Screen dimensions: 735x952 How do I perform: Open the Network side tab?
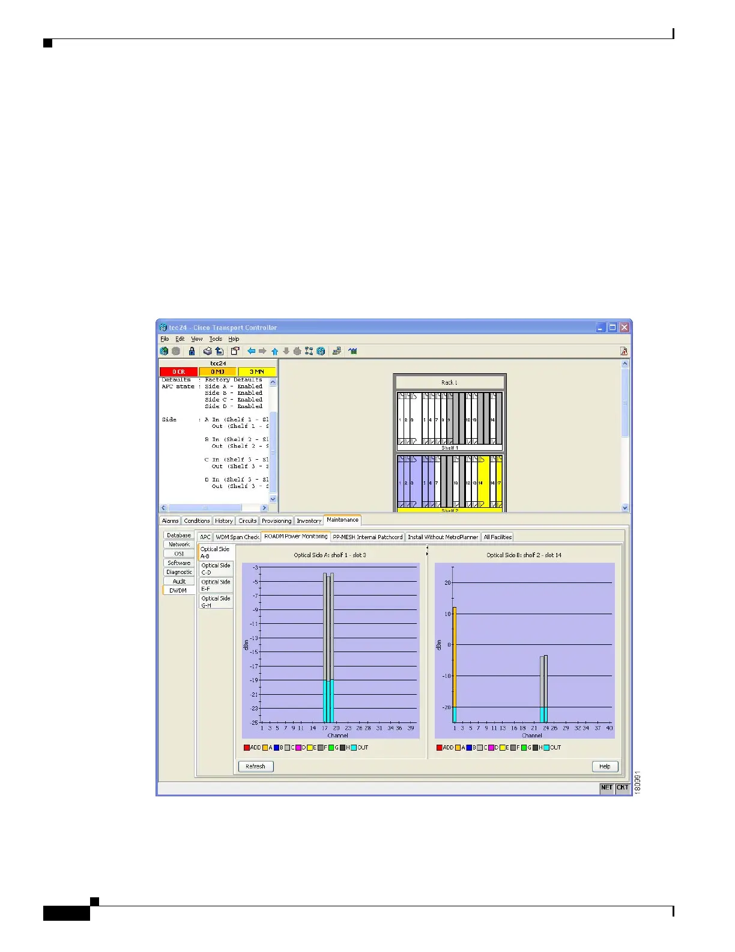[x=179, y=545]
